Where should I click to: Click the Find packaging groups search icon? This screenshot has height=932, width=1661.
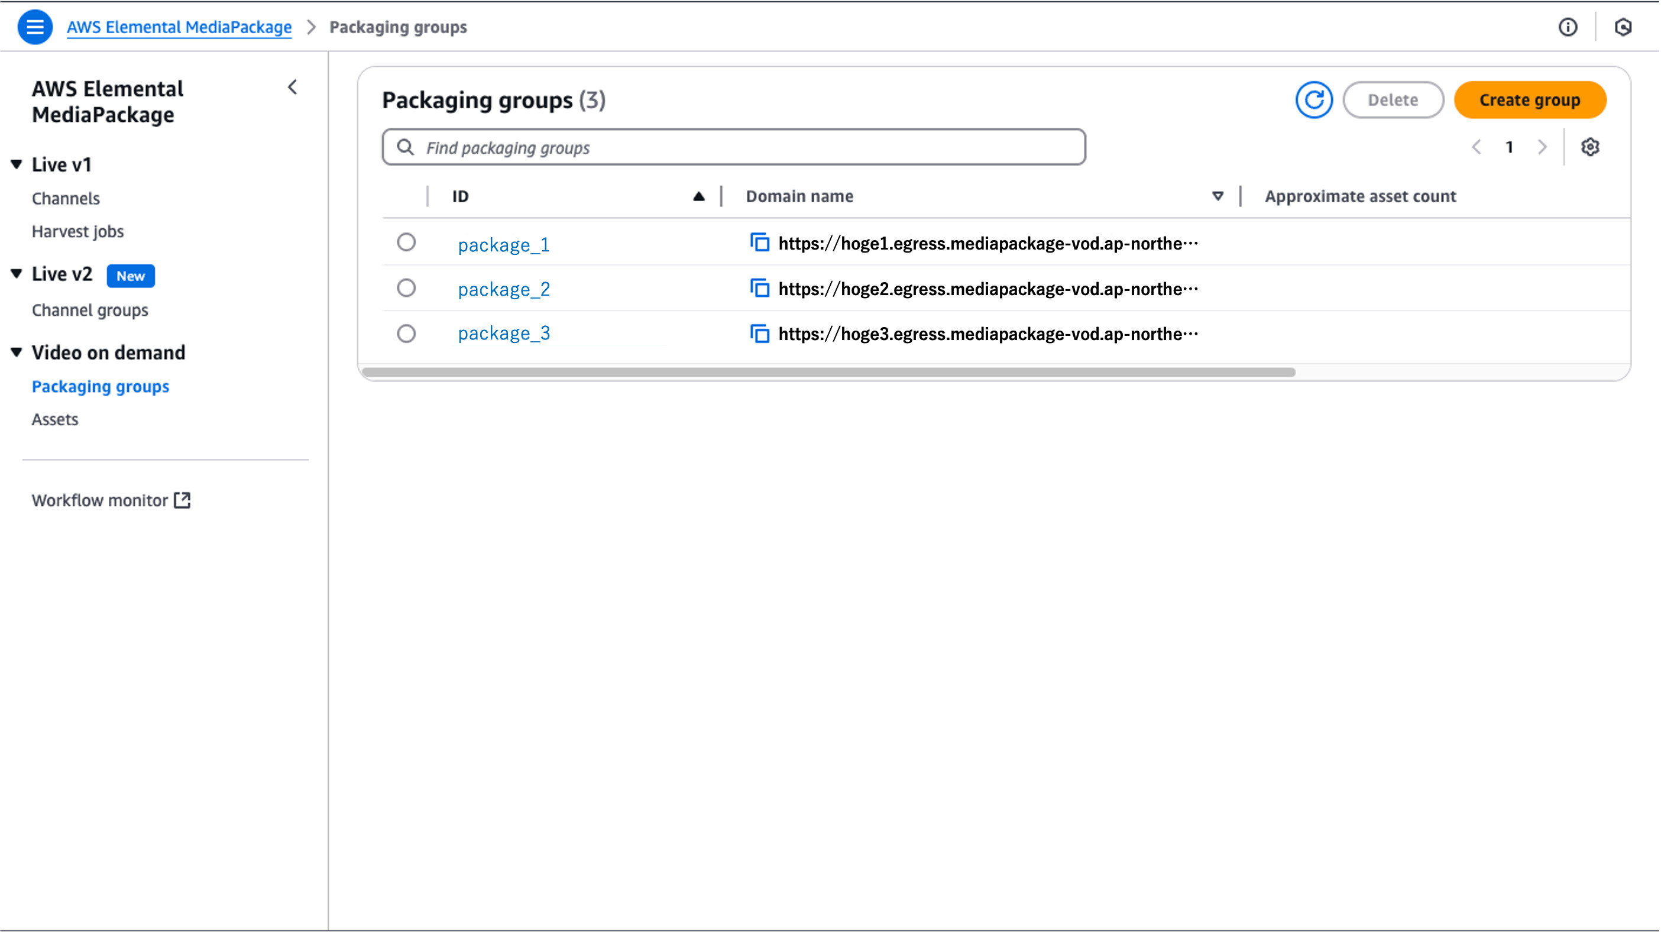coord(405,147)
